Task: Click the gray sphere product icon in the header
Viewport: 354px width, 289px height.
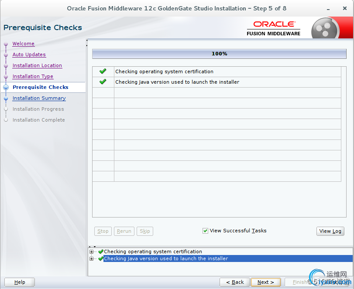Action: click(325, 29)
